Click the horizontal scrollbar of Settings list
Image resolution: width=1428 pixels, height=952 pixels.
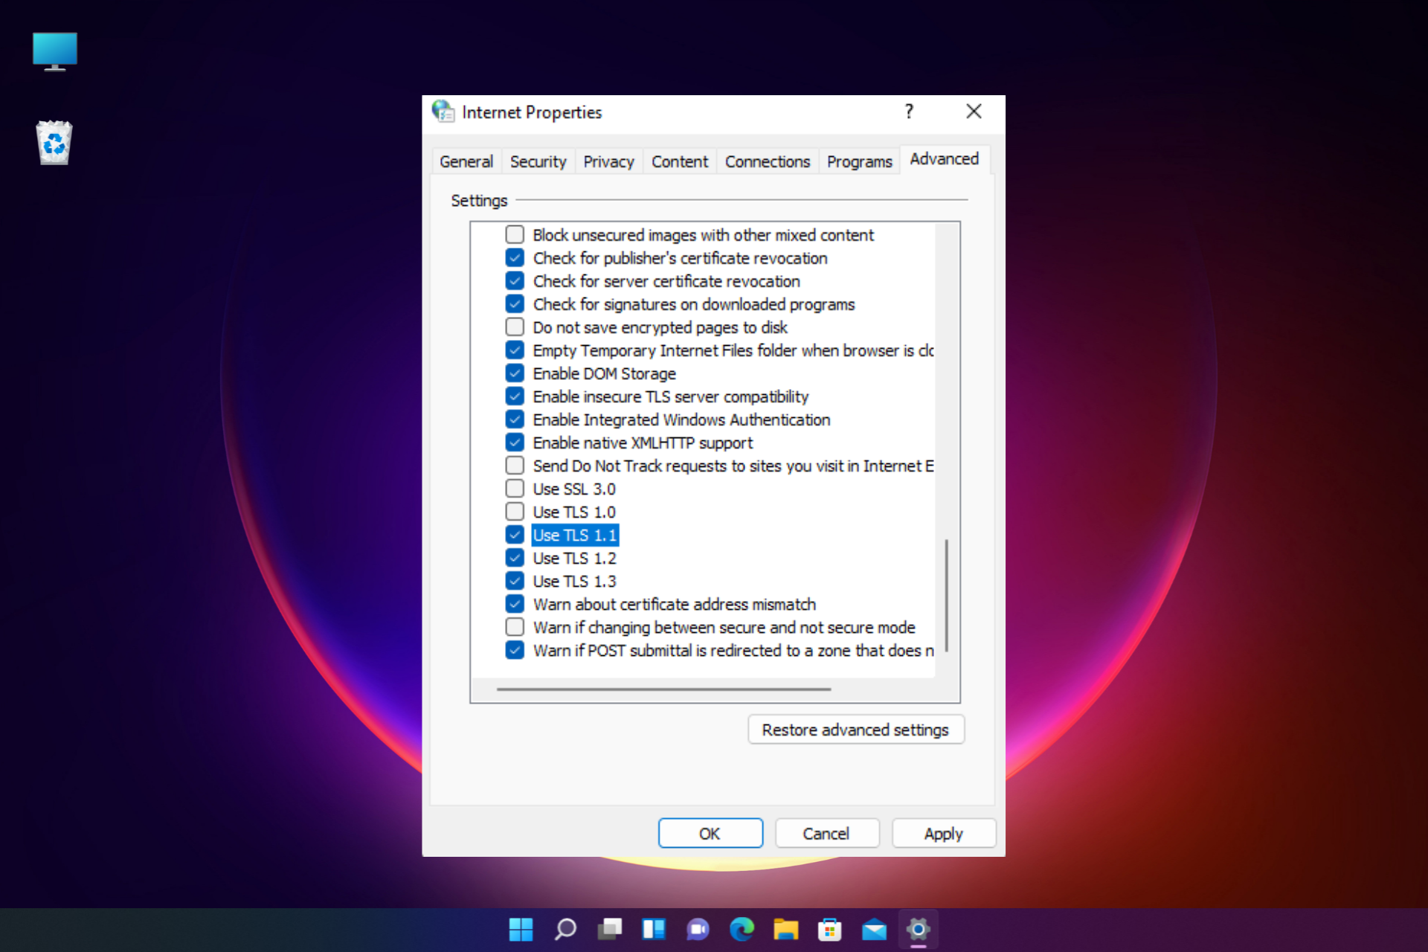(x=663, y=689)
